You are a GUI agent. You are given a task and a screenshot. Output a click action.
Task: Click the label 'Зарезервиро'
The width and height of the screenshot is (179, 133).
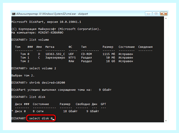[55, 58]
